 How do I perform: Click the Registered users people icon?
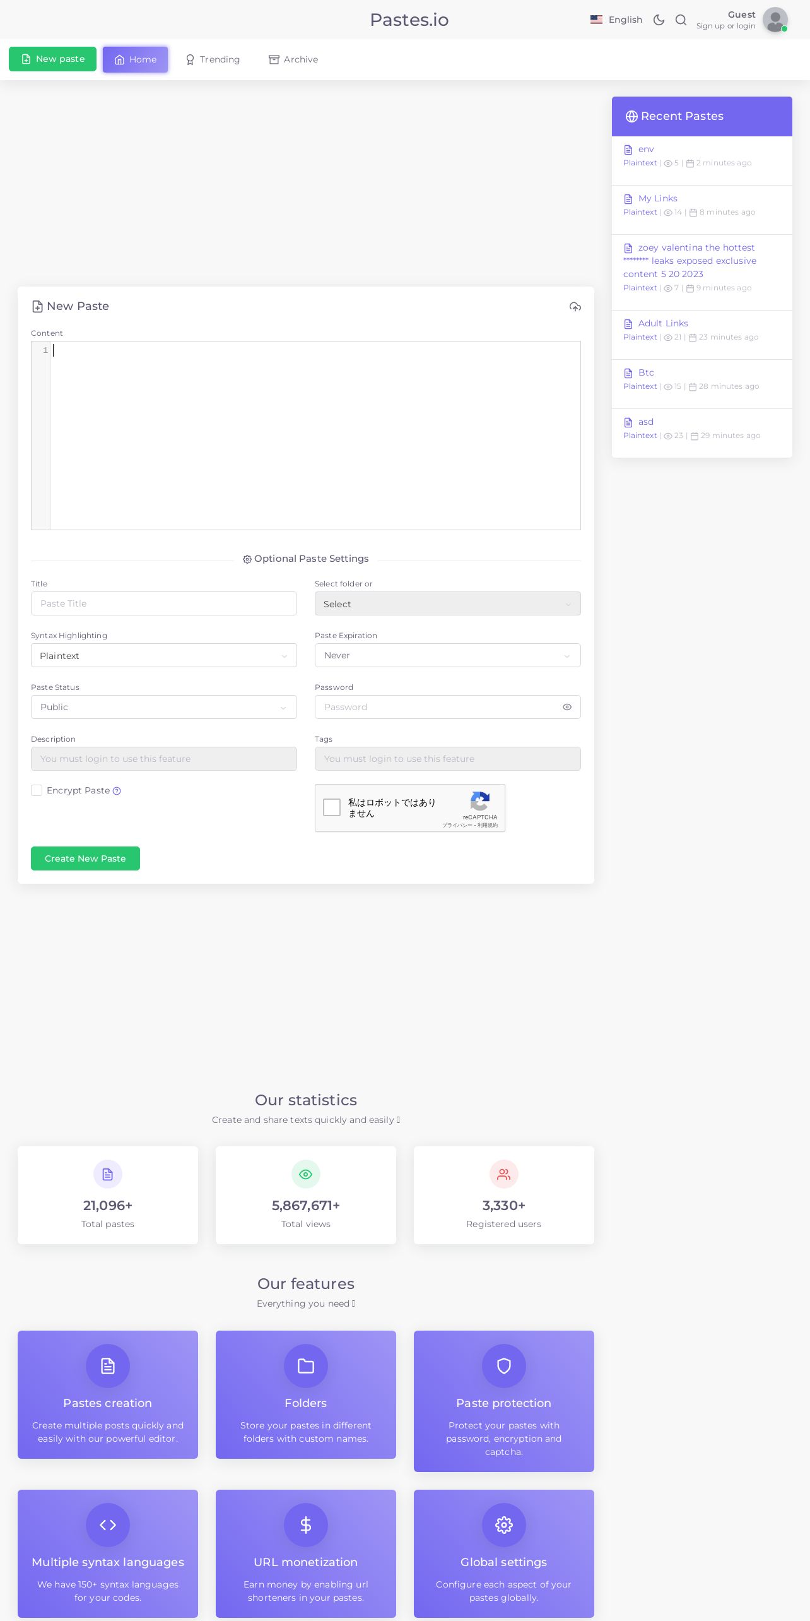504,1174
